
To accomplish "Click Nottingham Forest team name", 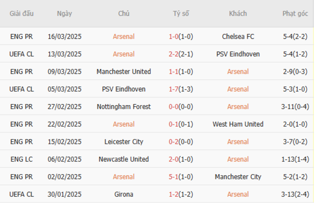I will click(124, 107).
